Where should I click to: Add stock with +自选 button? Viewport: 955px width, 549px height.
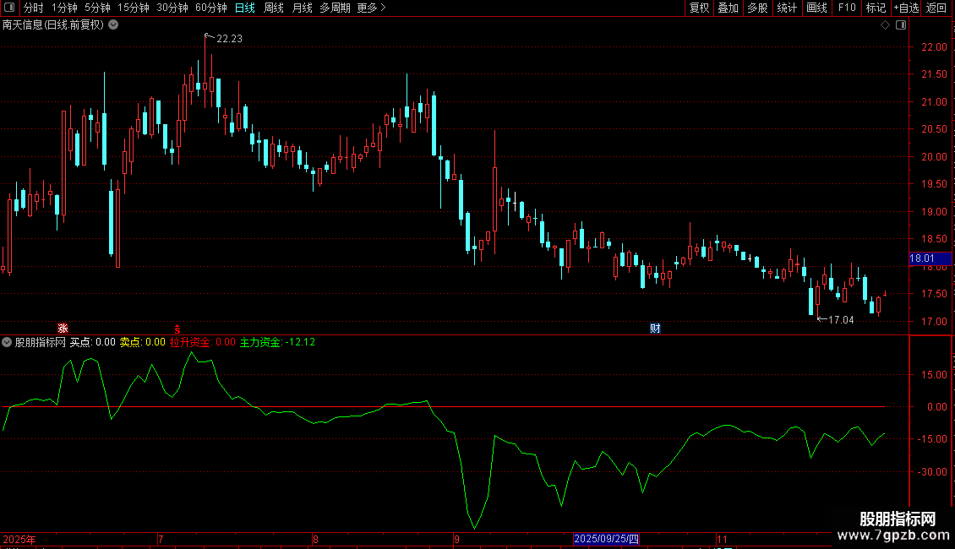(906, 8)
